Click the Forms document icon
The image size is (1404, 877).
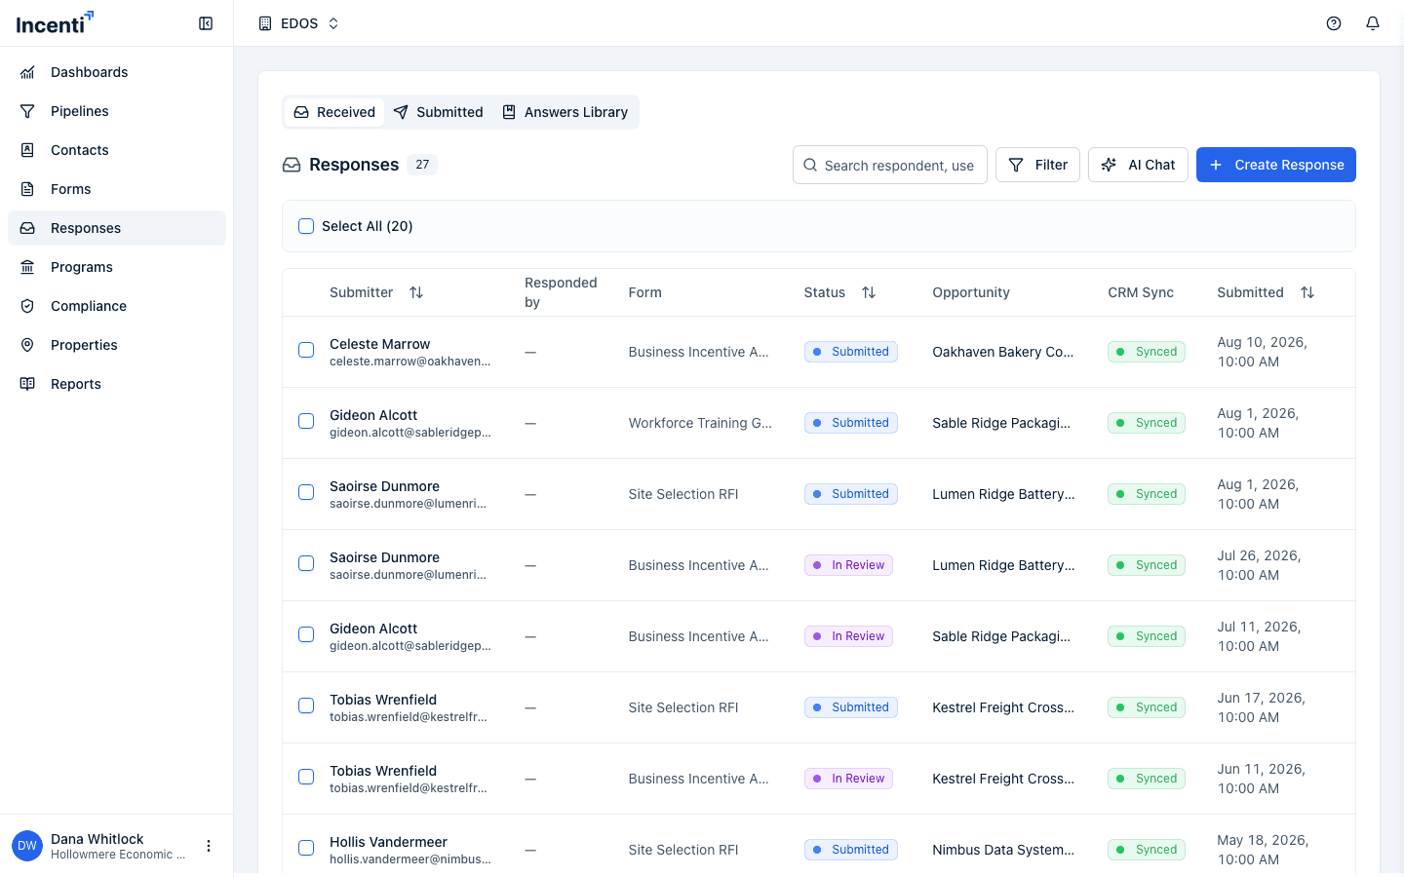[27, 189]
